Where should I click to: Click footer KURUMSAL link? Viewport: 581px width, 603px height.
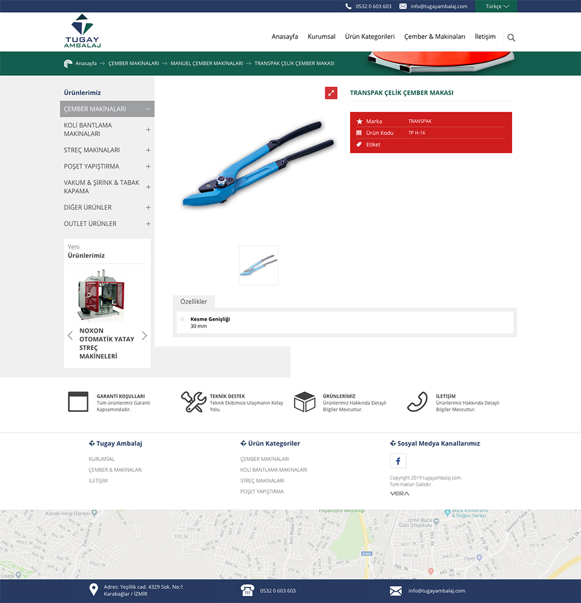102,459
